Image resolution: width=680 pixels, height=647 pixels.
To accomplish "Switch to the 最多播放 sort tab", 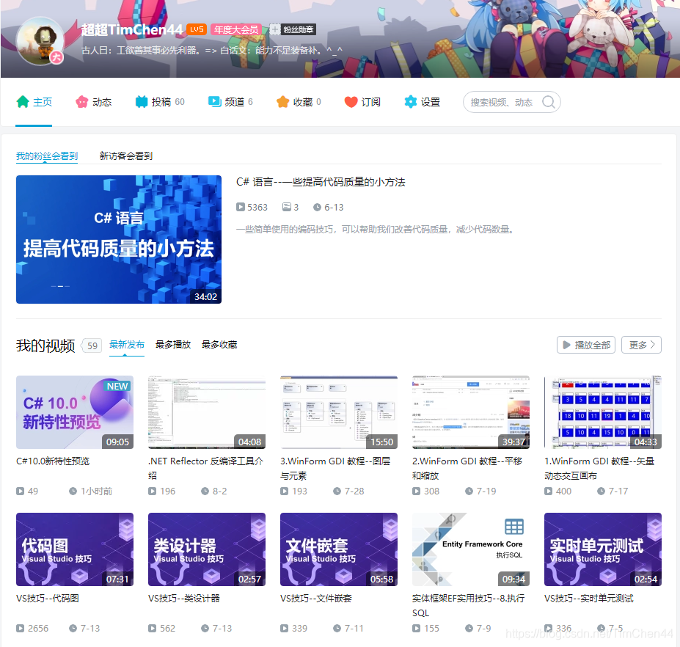I will tap(173, 344).
